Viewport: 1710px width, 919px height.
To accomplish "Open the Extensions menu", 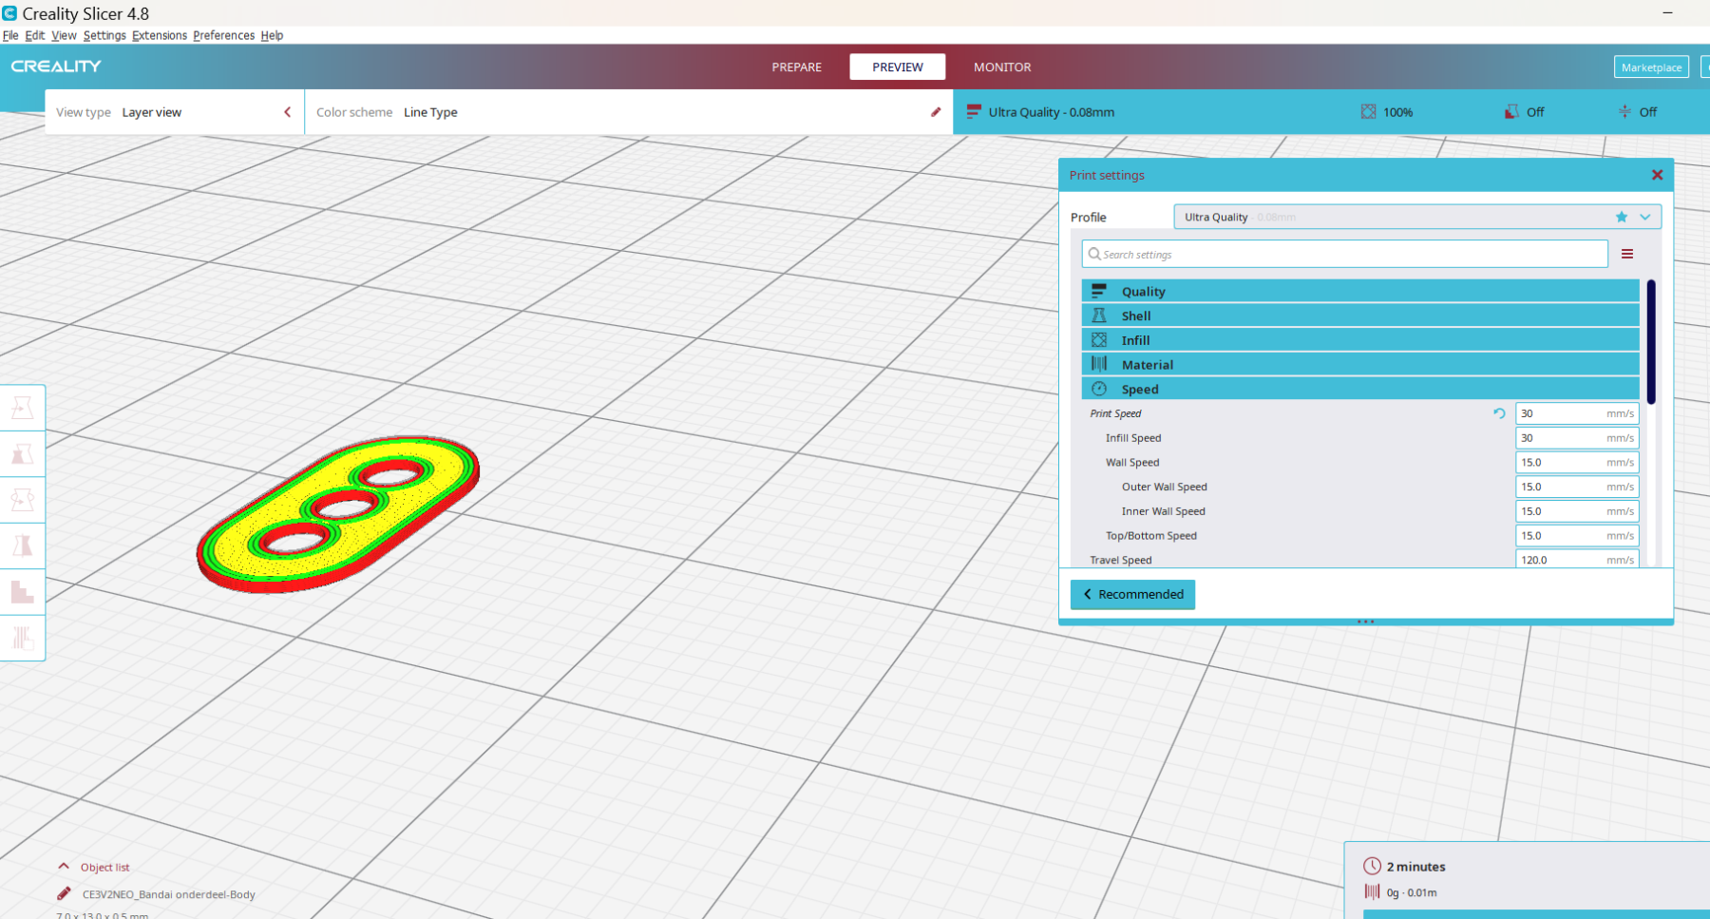I will coord(160,35).
